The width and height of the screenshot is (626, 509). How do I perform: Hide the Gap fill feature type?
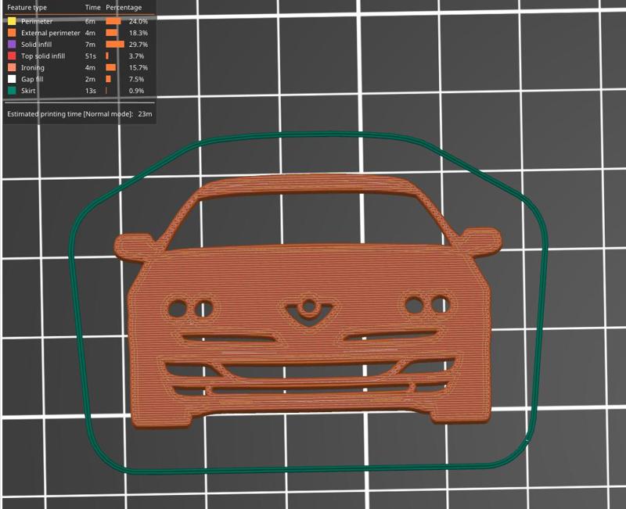(31, 80)
